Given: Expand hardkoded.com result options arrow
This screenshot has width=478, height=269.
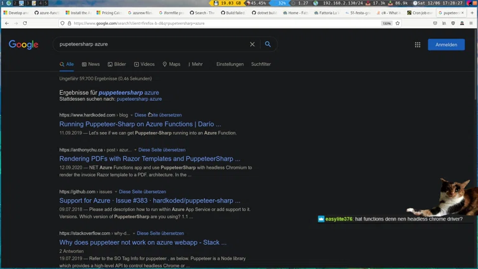Looking at the screenshot, I should click(131, 115).
